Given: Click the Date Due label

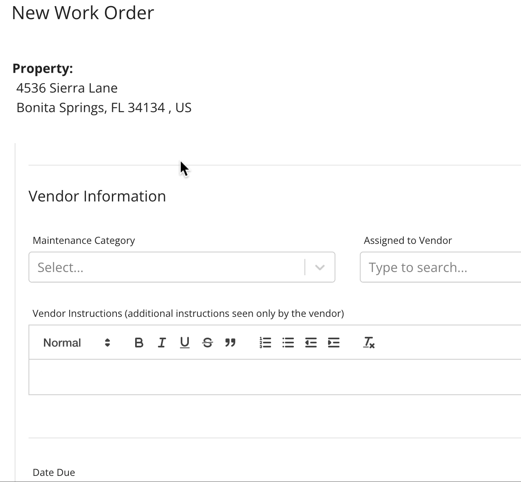Looking at the screenshot, I should tap(54, 472).
